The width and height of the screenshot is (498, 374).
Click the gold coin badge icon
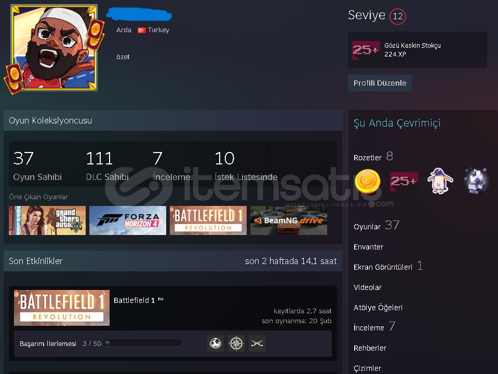pyautogui.click(x=368, y=181)
